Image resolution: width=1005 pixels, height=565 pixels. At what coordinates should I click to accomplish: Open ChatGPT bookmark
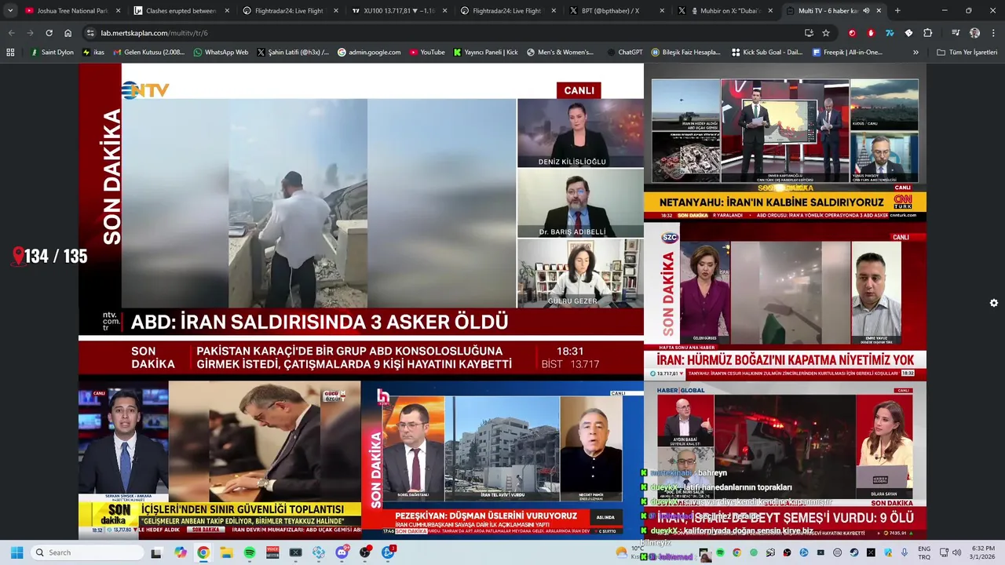click(x=624, y=53)
